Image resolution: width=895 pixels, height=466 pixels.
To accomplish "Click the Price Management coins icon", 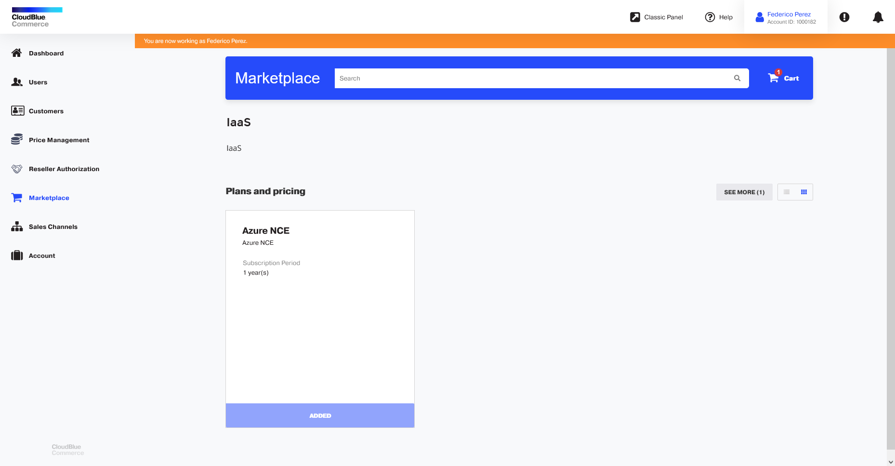I will [17, 140].
